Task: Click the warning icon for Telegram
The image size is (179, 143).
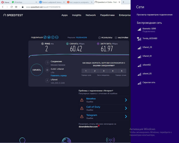Action: 82,116
